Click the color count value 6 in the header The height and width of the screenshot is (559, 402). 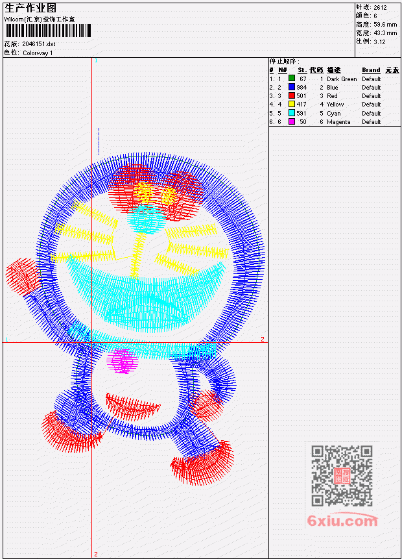pos(375,16)
